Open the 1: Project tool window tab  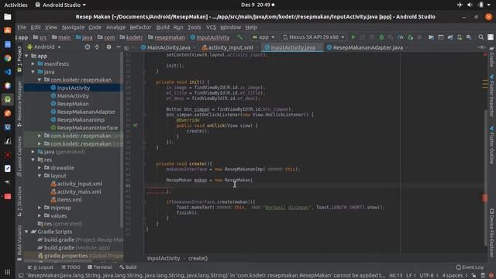[x=19, y=59]
